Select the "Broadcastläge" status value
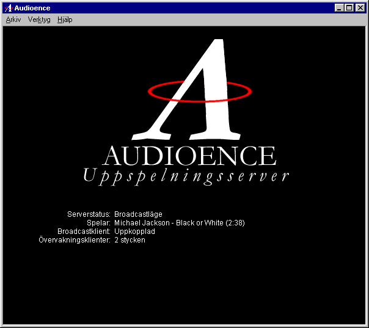Viewport: 369px width, 328px height. (x=138, y=214)
